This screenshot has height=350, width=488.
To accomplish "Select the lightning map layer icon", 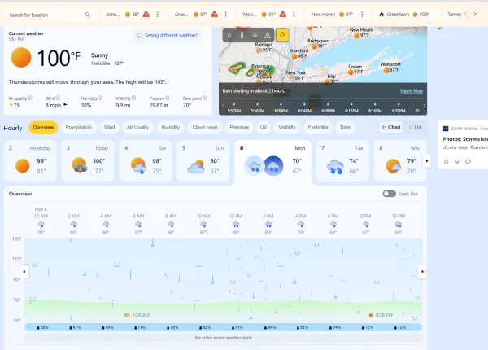I will click(282, 35).
